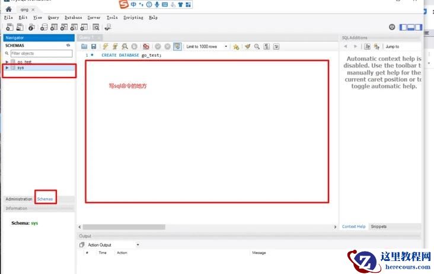Commit transaction icon
This screenshot has height=274, width=434.
158,47
